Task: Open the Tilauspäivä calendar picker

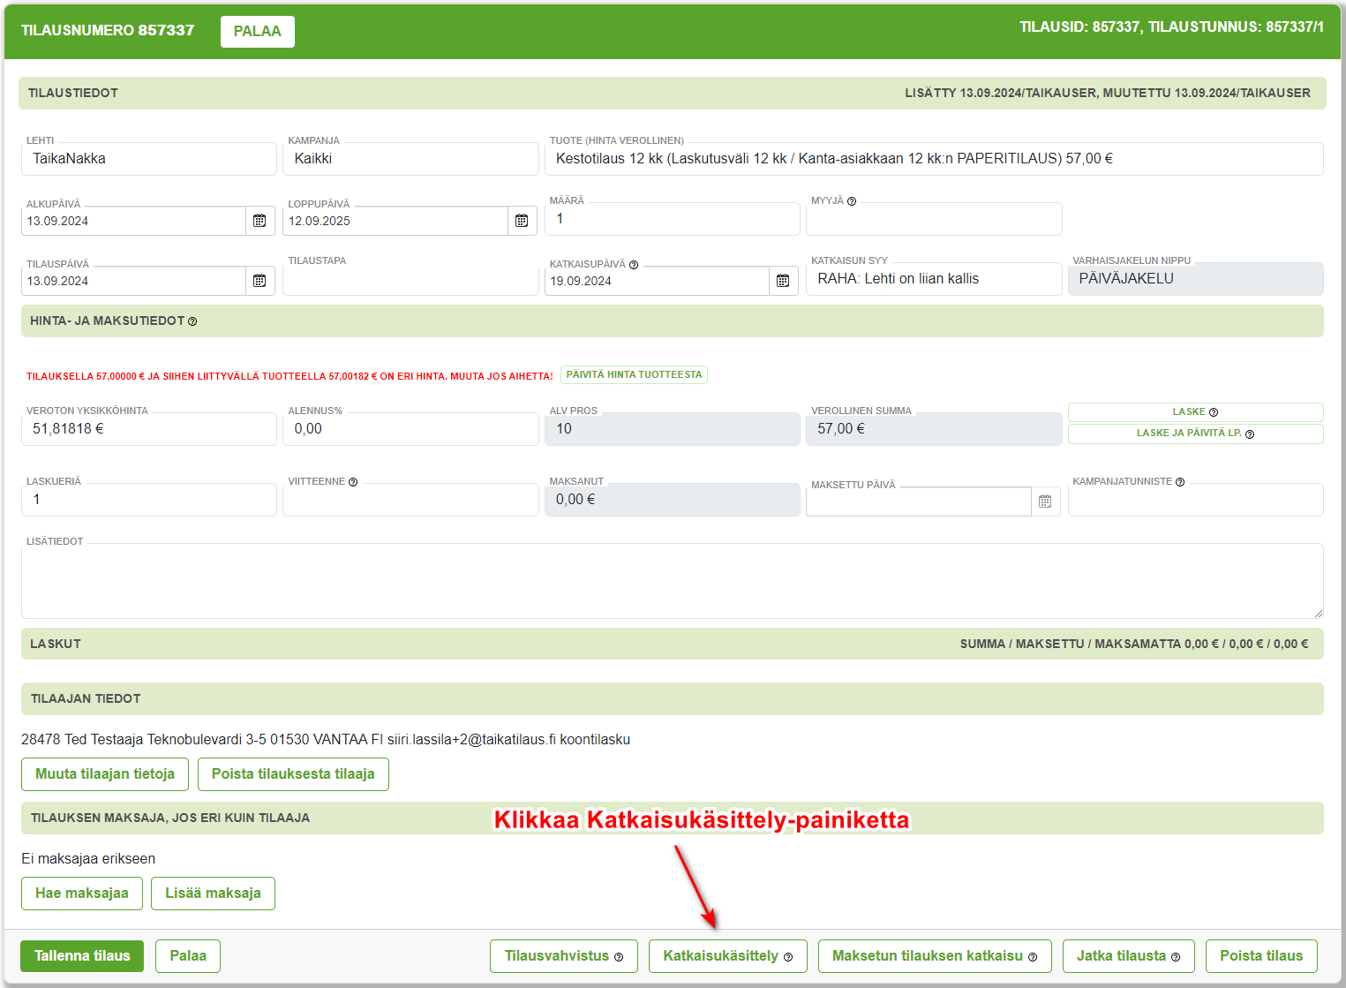Action: pos(259,281)
